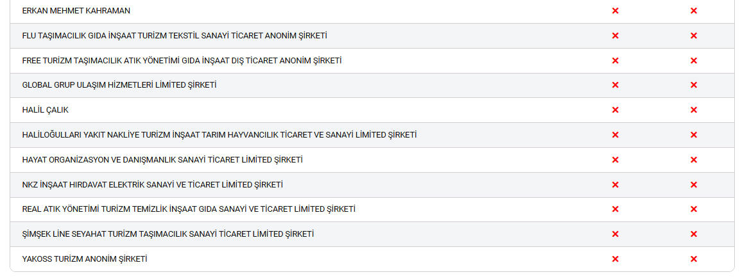Click first red X in REAL ATIK YÖNETİMİ row
Viewport: 740px width, 279px height.
coord(615,209)
